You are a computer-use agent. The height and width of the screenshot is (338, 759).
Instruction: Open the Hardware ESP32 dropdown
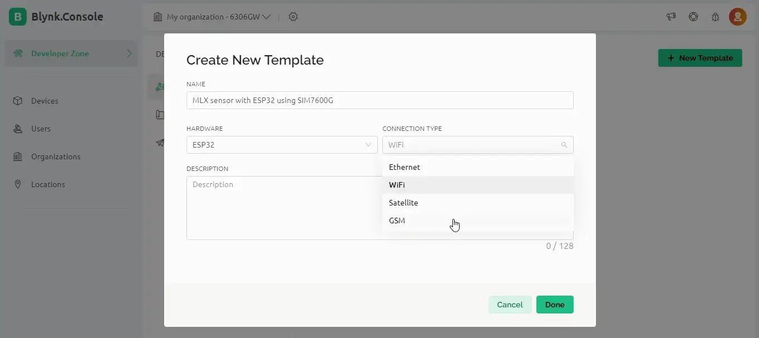pyautogui.click(x=282, y=145)
